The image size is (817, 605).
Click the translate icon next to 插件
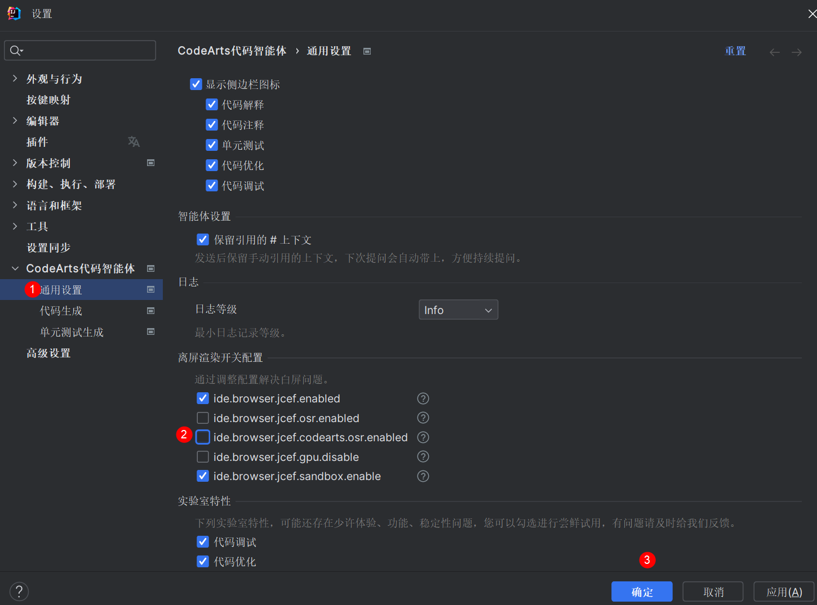pyautogui.click(x=134, y=142)
